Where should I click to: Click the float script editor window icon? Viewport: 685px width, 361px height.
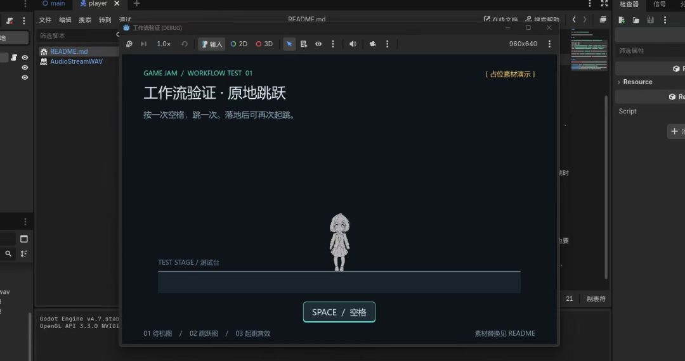[x=603, y=20]
